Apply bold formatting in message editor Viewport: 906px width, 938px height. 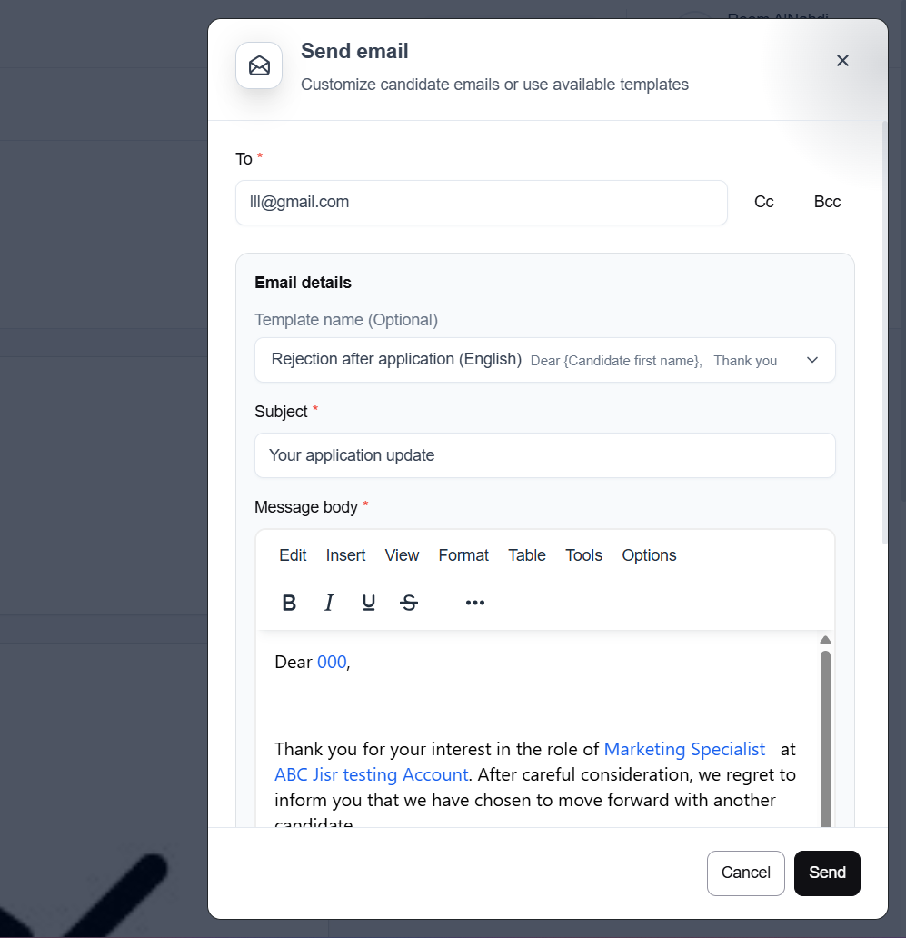[289, 603]
